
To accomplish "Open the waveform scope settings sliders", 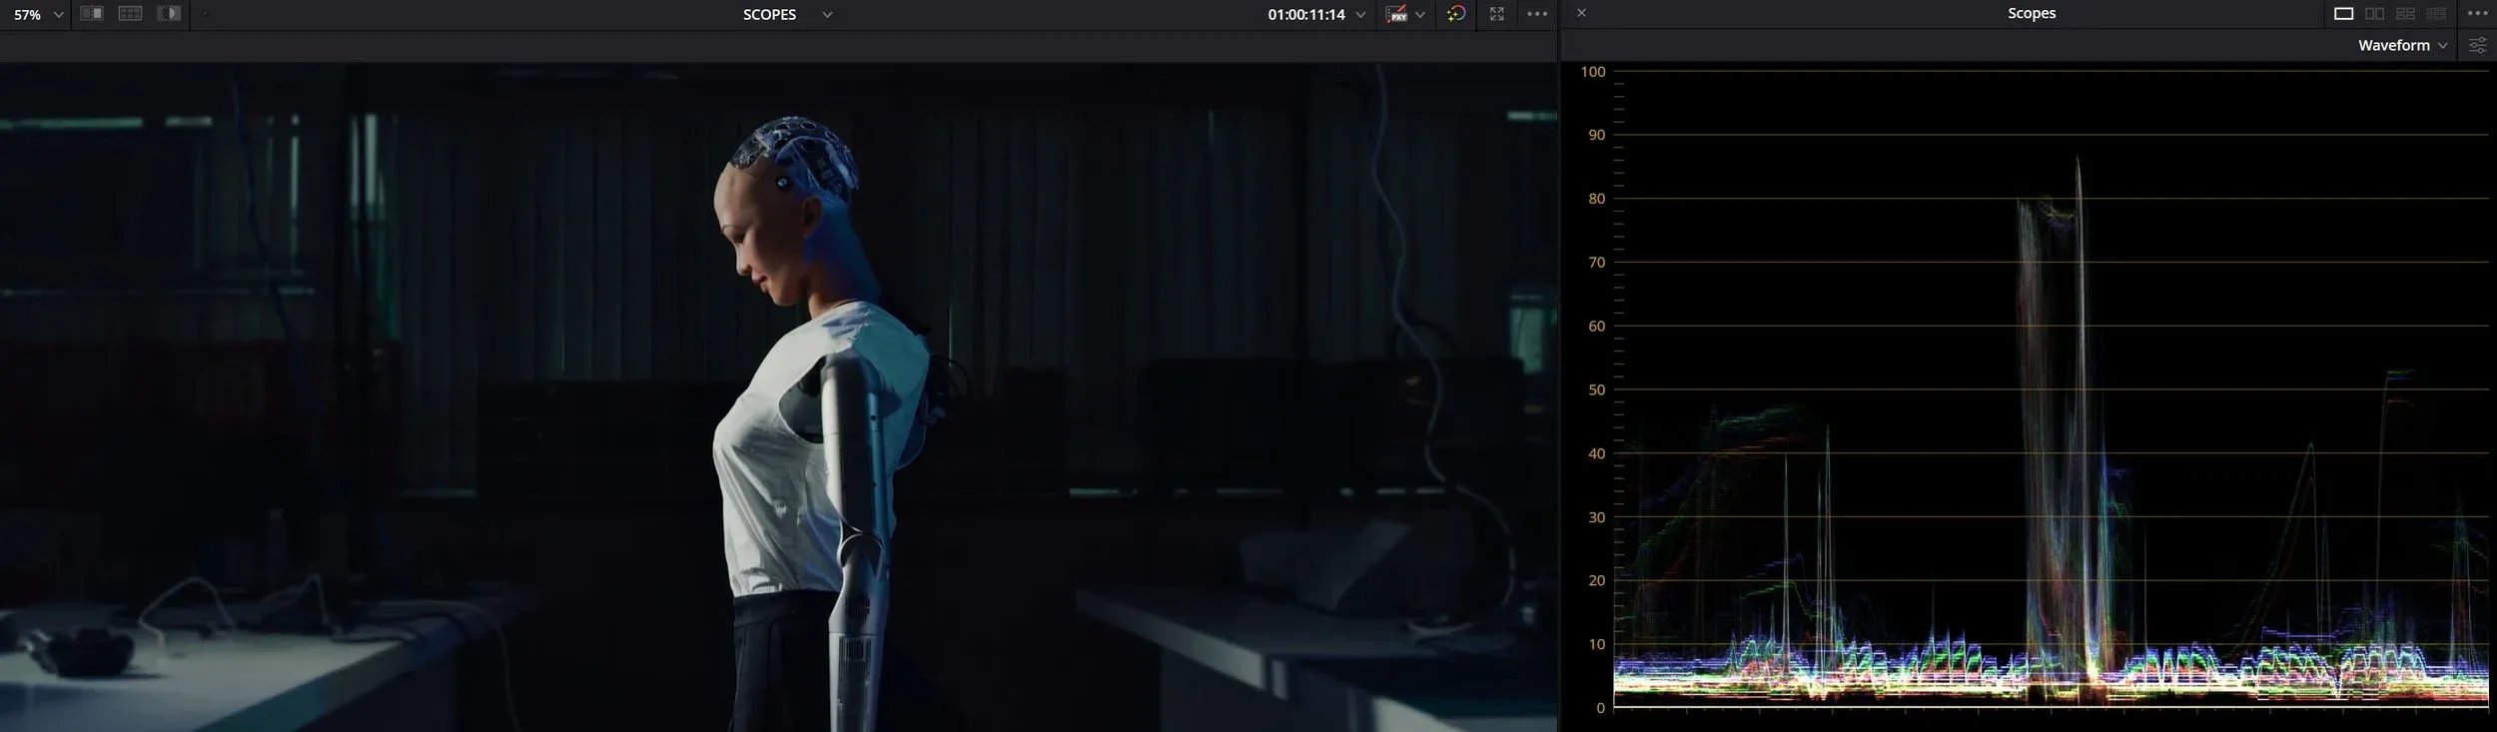I will point(2477,45).
